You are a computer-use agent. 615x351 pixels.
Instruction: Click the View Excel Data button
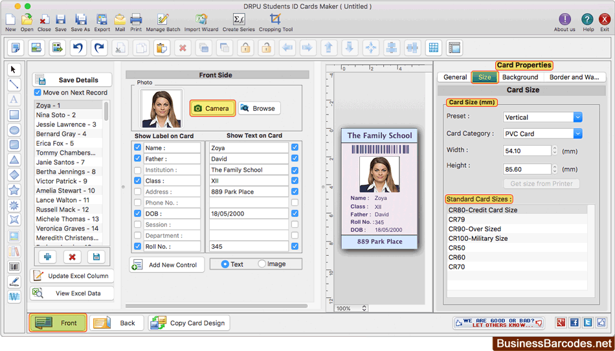[72, 293]
